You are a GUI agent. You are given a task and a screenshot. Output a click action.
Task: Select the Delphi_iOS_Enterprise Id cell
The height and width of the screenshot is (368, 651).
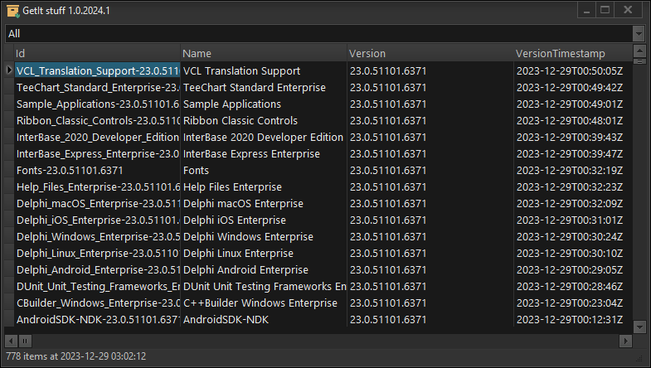tap(98, 220)
